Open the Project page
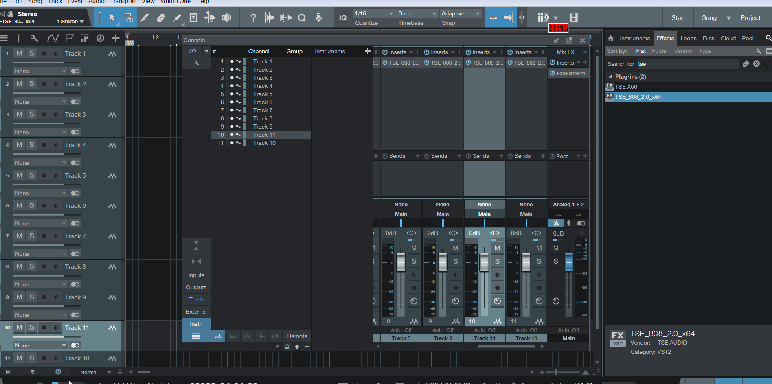The height and width of the screenshot is (384, 772). point(750,18)
